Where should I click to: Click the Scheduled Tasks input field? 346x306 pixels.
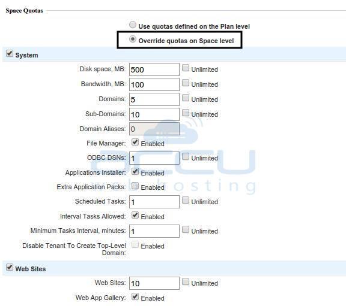[154, 202]
